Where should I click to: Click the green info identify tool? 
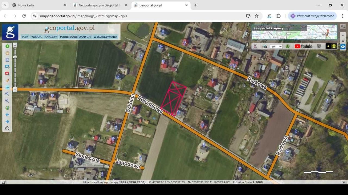click(x=7, y=46)
